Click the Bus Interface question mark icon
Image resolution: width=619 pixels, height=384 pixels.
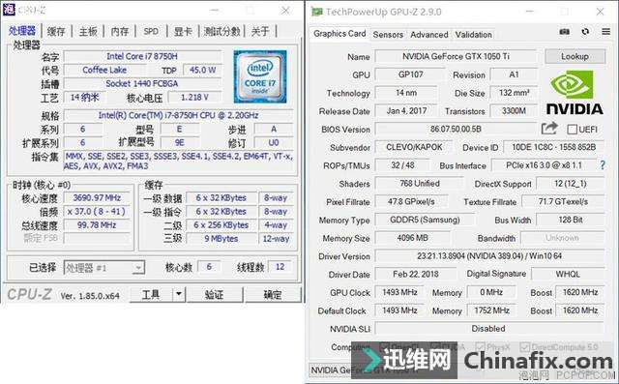(603, 165)
